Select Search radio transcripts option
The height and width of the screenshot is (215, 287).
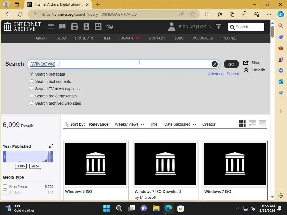point(31,96)
